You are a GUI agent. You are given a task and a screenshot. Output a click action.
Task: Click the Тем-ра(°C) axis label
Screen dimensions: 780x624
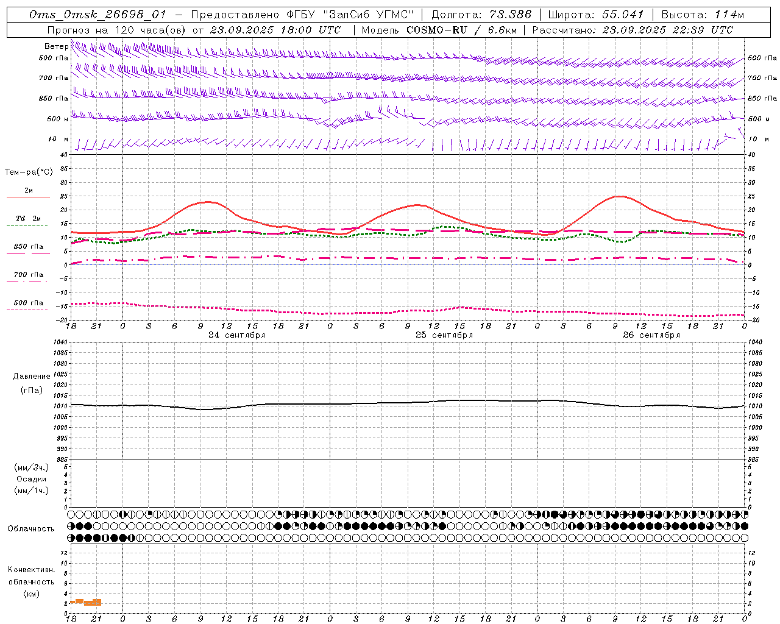(29, 172)
